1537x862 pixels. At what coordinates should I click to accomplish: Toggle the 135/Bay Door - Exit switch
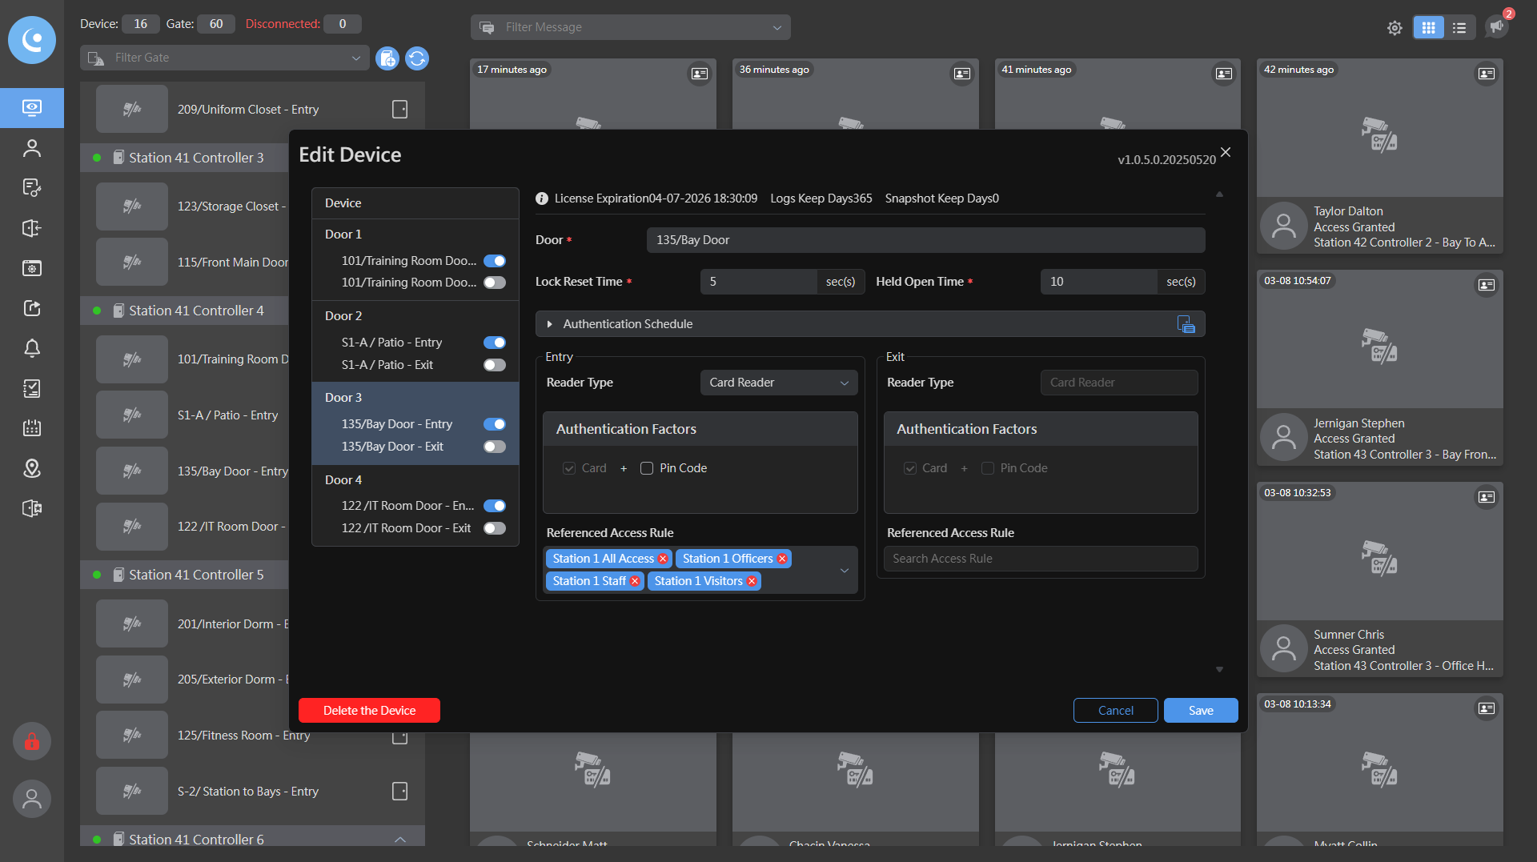[495, 447]
